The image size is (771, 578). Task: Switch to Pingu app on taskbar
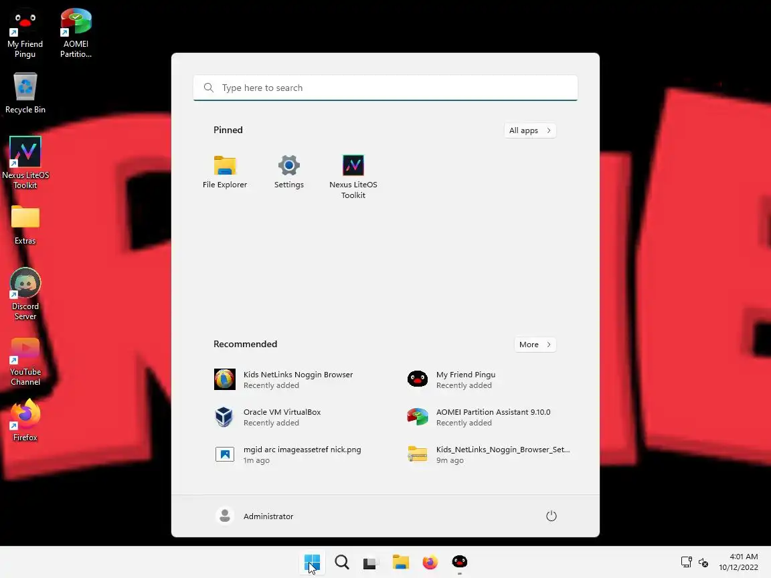pos(460,562)
